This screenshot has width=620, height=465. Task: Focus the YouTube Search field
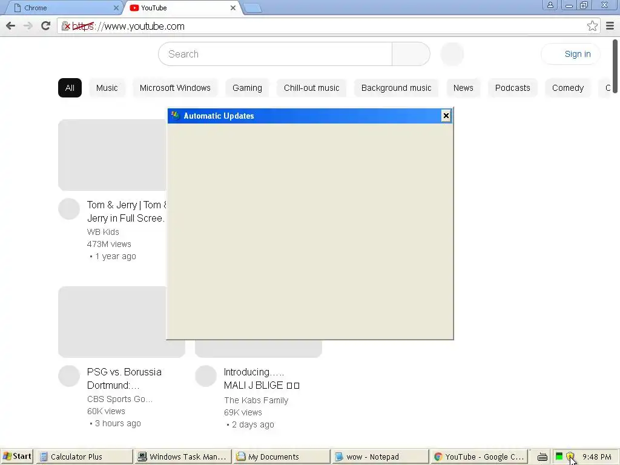click(275, 54)
